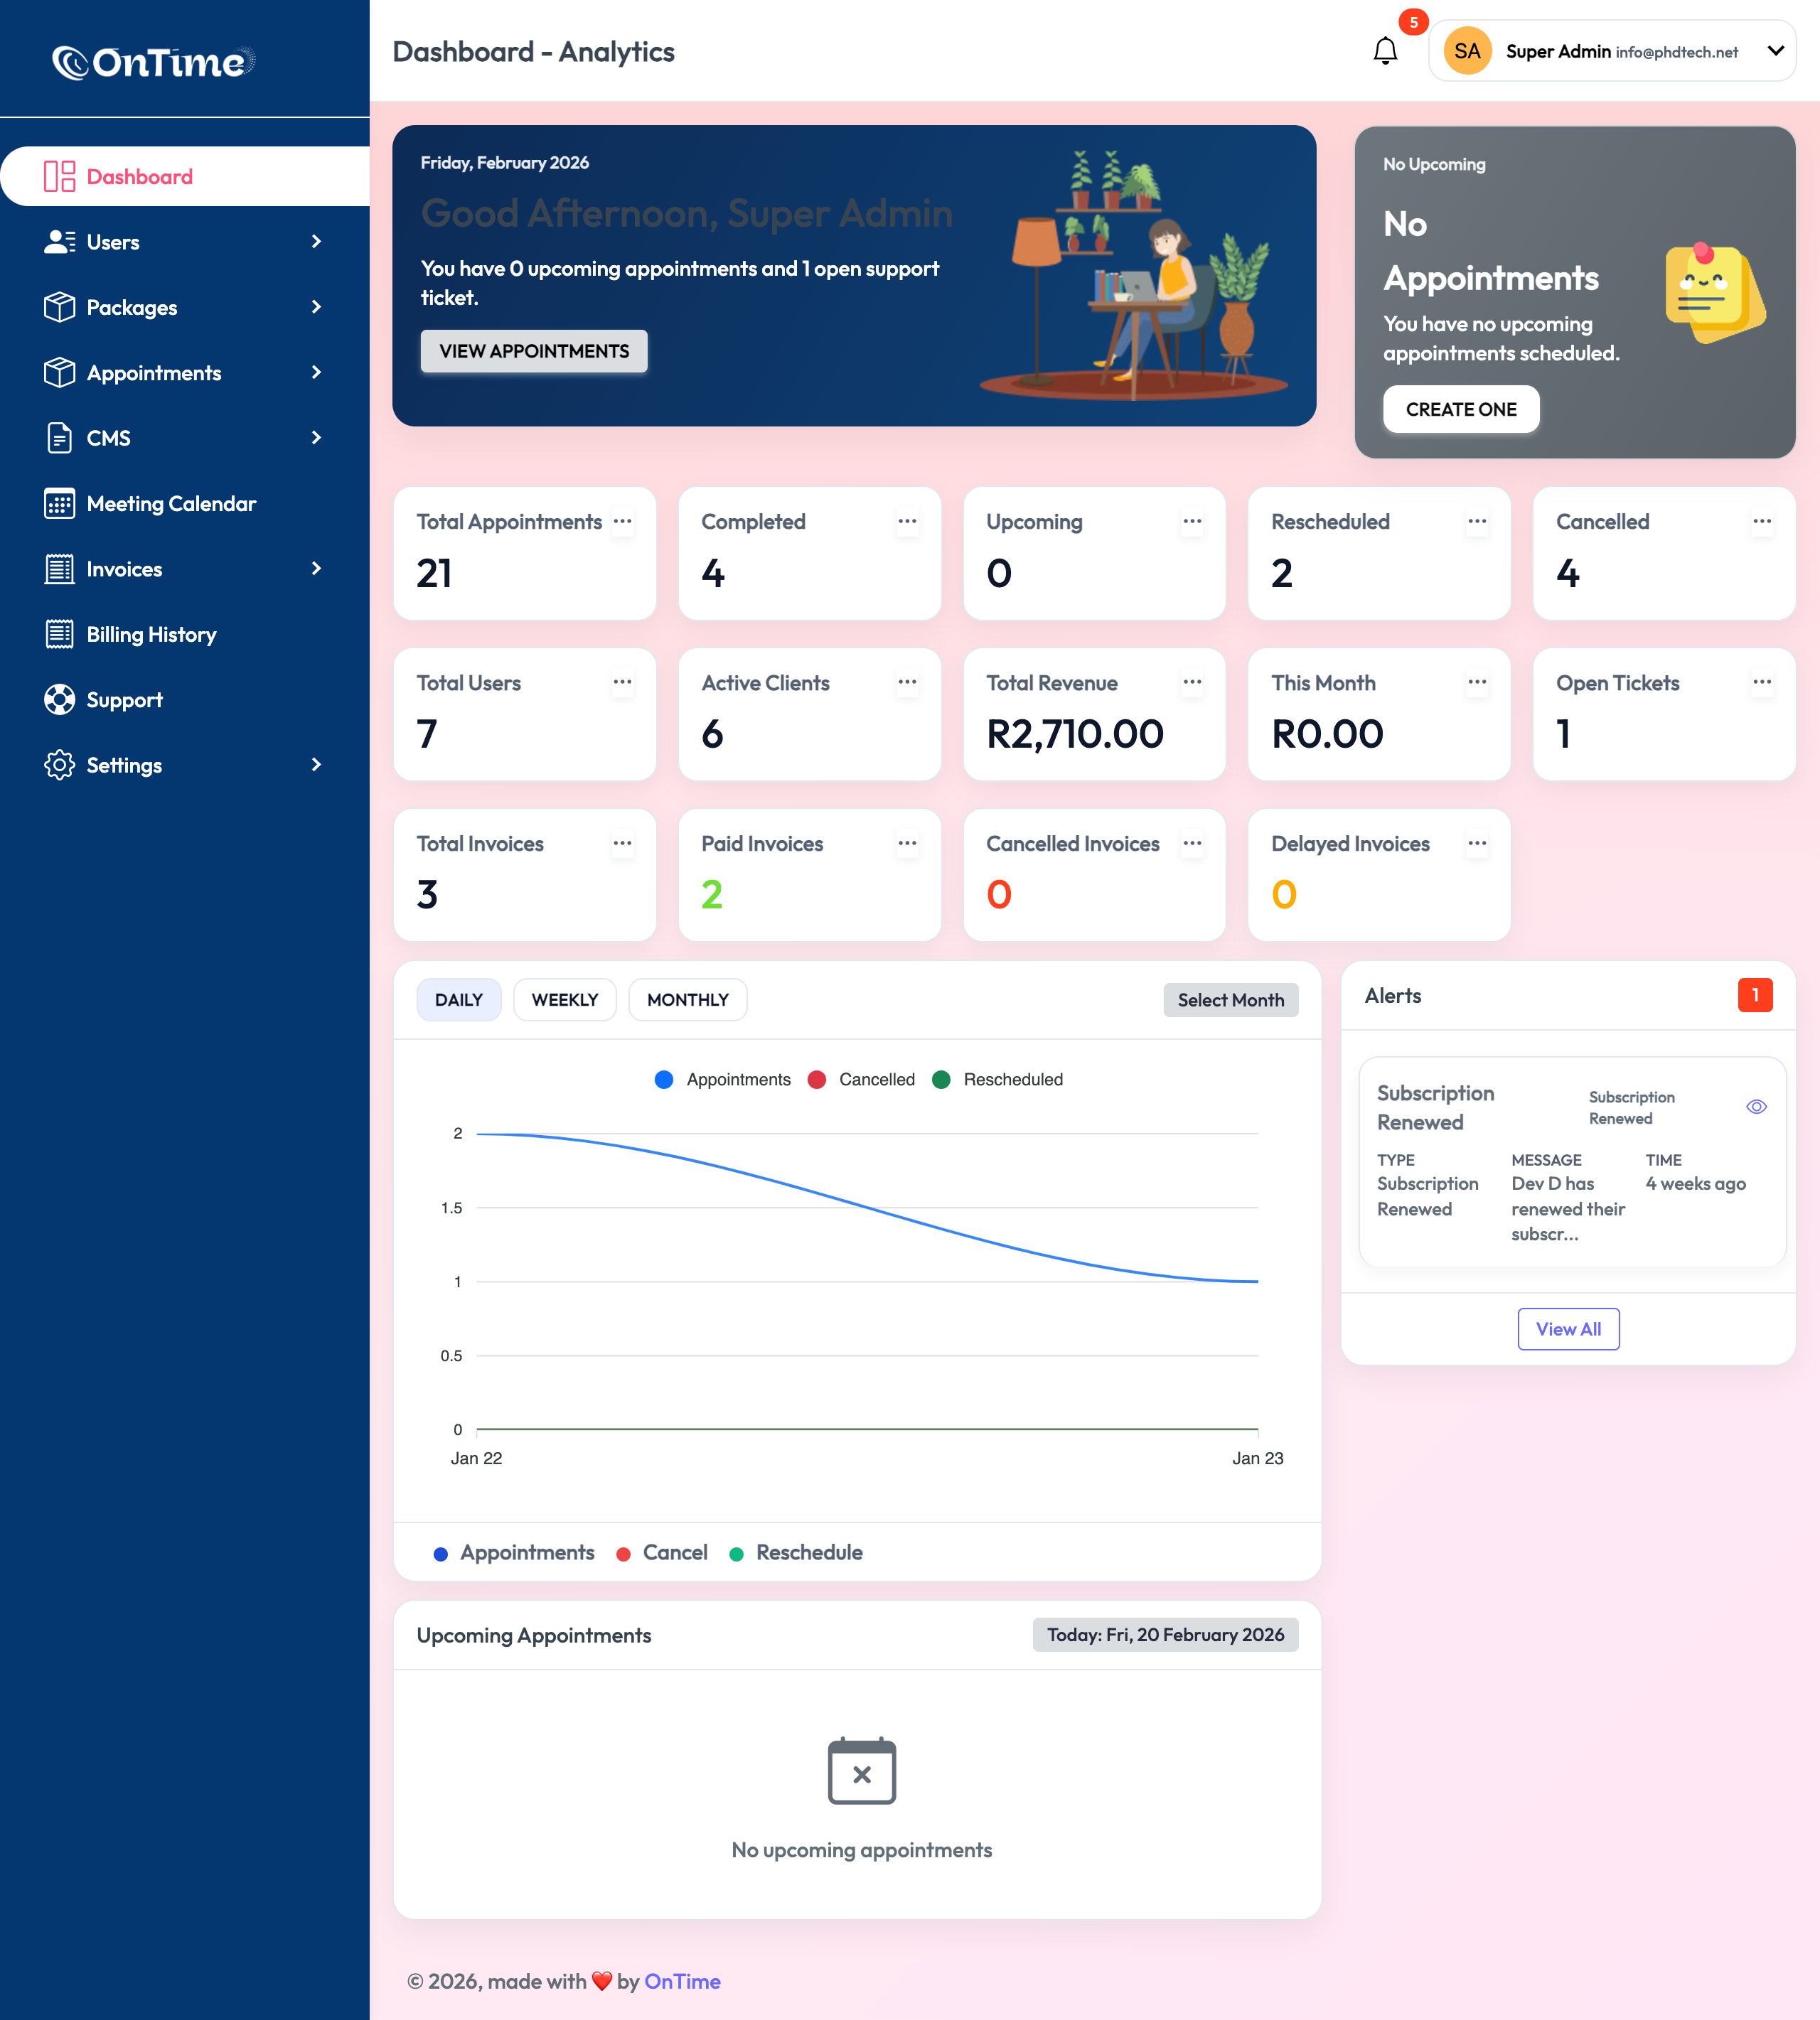This screenshot has height=2020, width=1820.
Task: Click the Packages box icon in sidebar
Action: point(60,307)
